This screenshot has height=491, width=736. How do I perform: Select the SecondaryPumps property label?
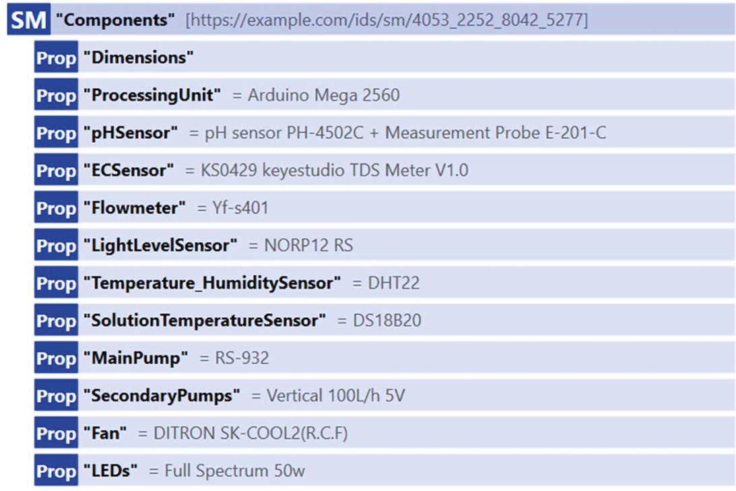click(x=162, y=396)
